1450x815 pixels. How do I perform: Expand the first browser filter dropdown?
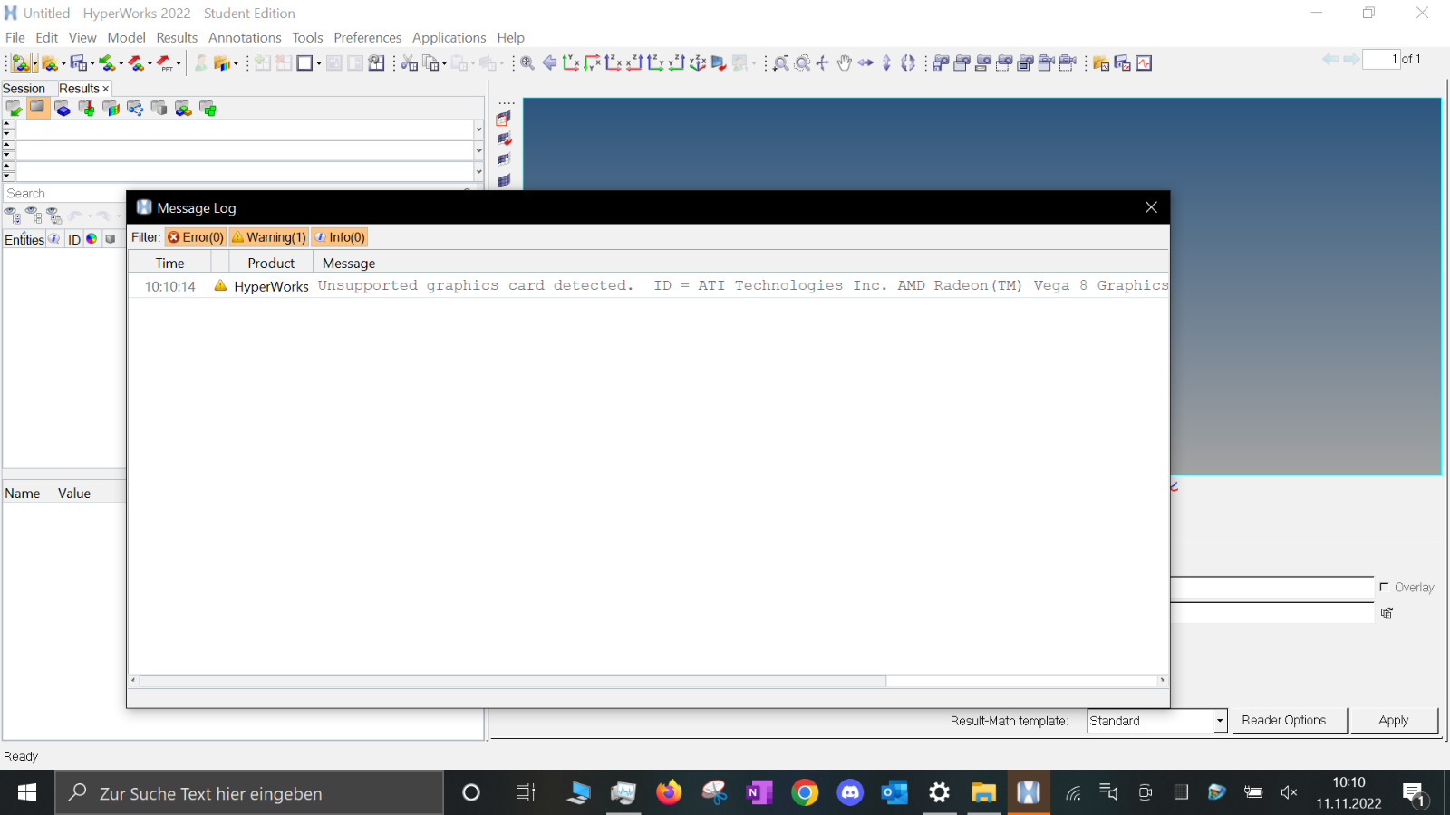point(478,129)
